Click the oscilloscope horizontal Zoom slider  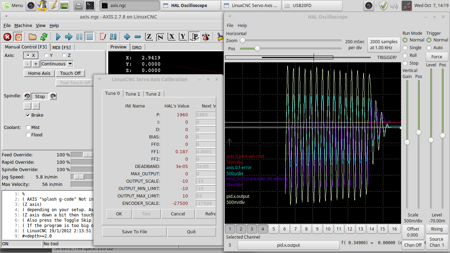click(x=291, y=40)
